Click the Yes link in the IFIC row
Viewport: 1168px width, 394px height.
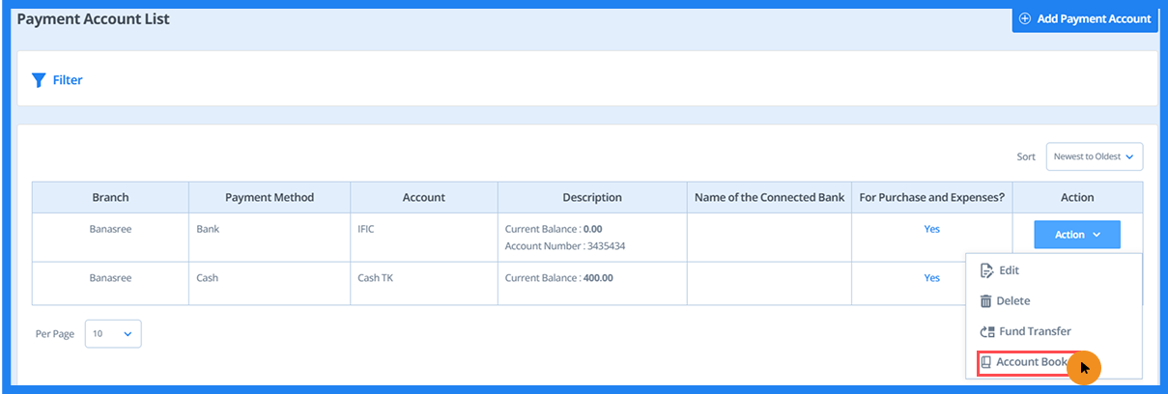click(931, 230)
